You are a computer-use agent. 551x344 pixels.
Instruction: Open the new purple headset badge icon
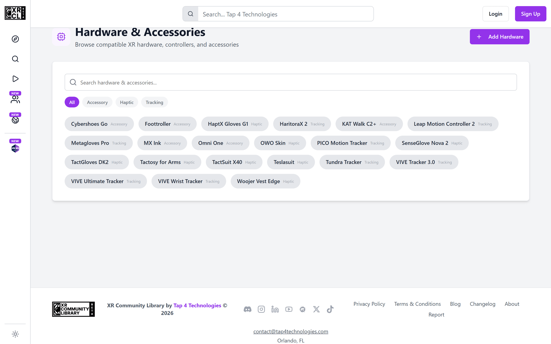(x=15, y=148)
